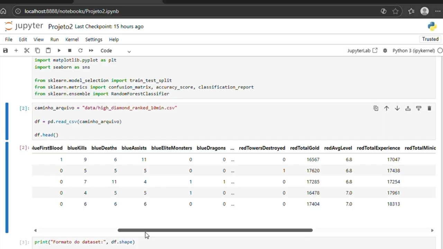The height and width of the screenshot is (249, 443).
Task: Open the Python 3 (ipykernel) kernel selector
Action: click(413, 50)
